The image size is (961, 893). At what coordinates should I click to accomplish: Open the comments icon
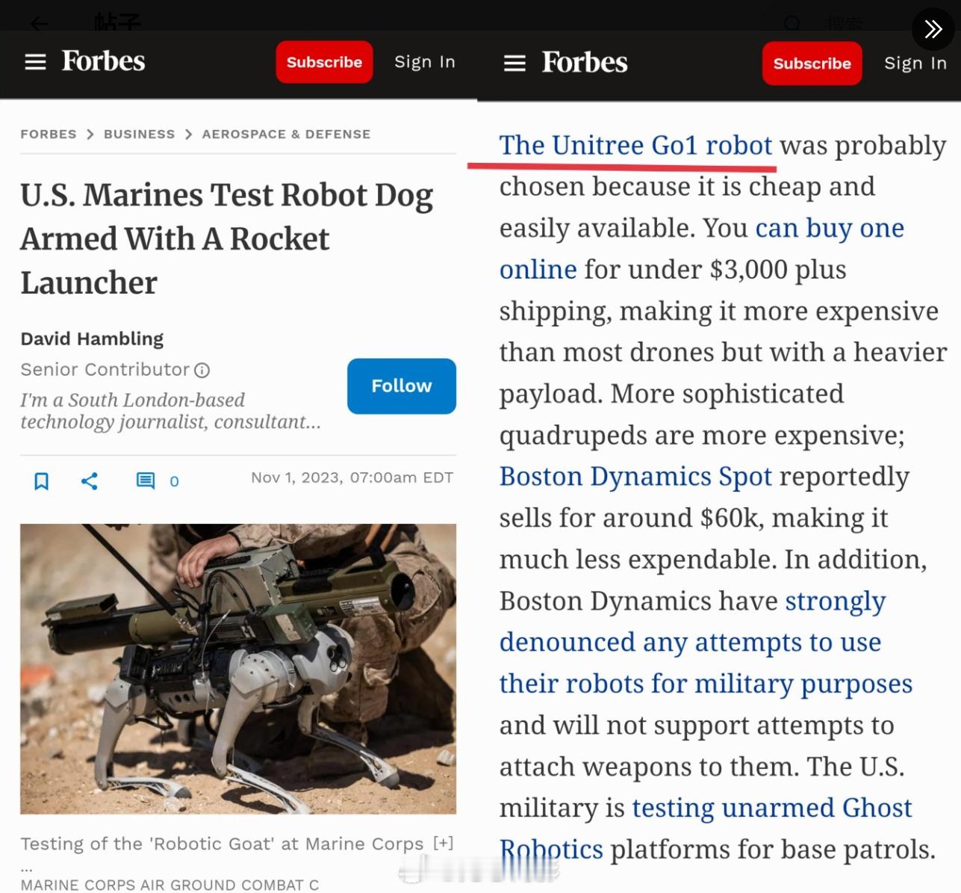pos(146,481)
